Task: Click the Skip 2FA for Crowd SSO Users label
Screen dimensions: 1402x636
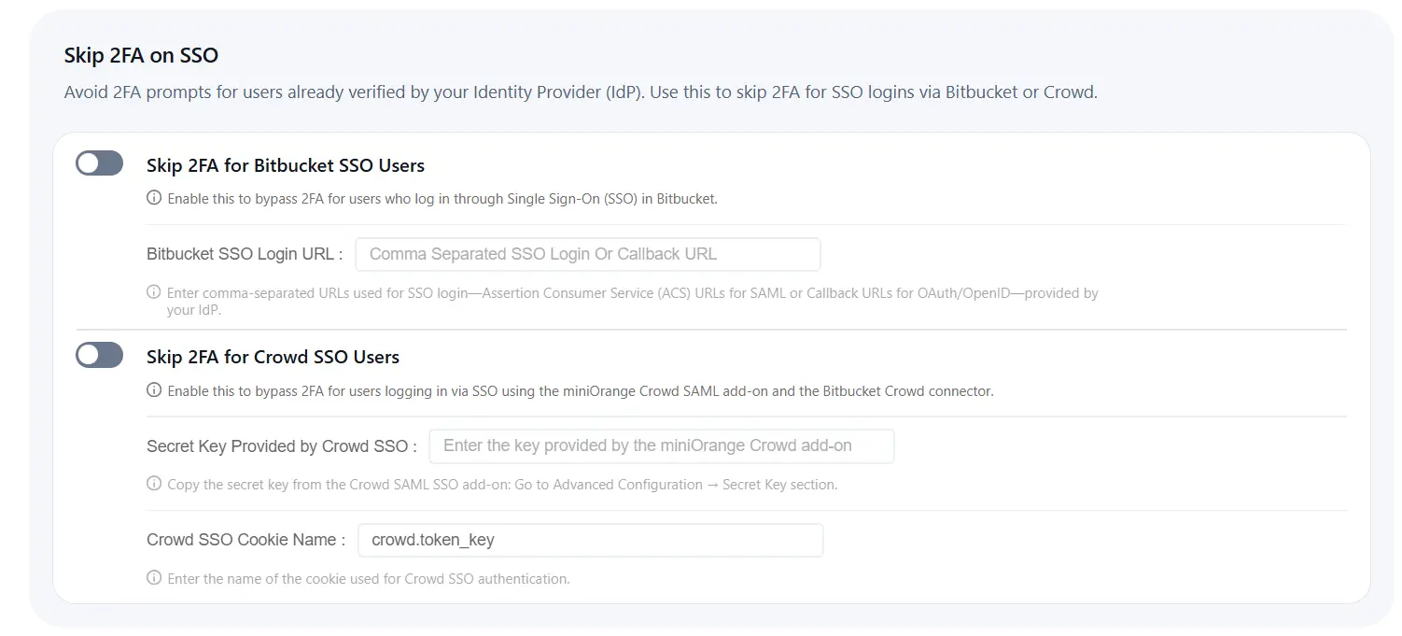Action: tap(273, 357)
